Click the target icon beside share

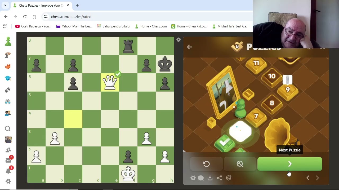point(229,178)
